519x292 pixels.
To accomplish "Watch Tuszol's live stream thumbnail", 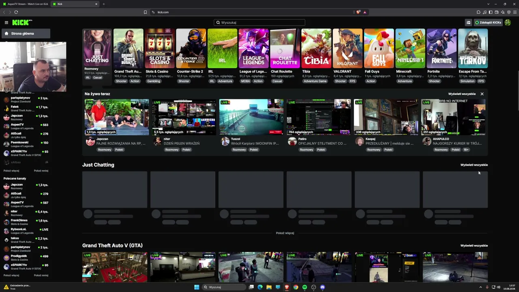I will pos(251,117).
